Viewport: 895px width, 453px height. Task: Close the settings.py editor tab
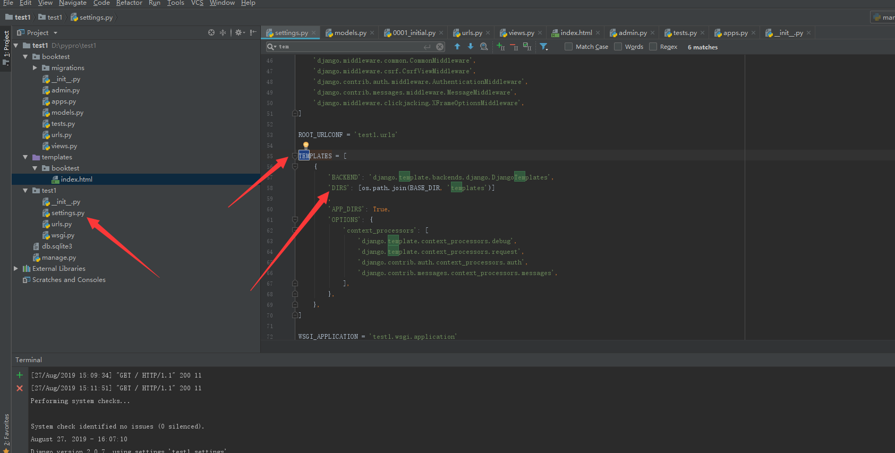click(314, 33)
